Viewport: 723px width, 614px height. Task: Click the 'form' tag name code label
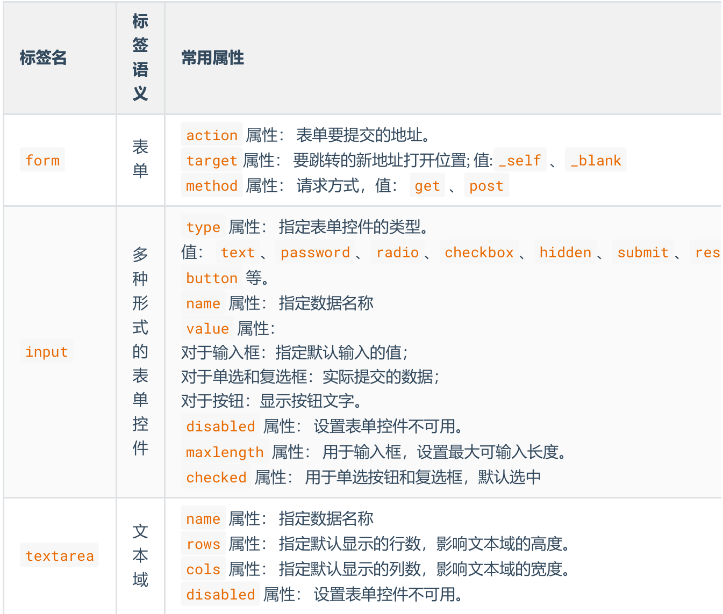(x=42, y=160)
